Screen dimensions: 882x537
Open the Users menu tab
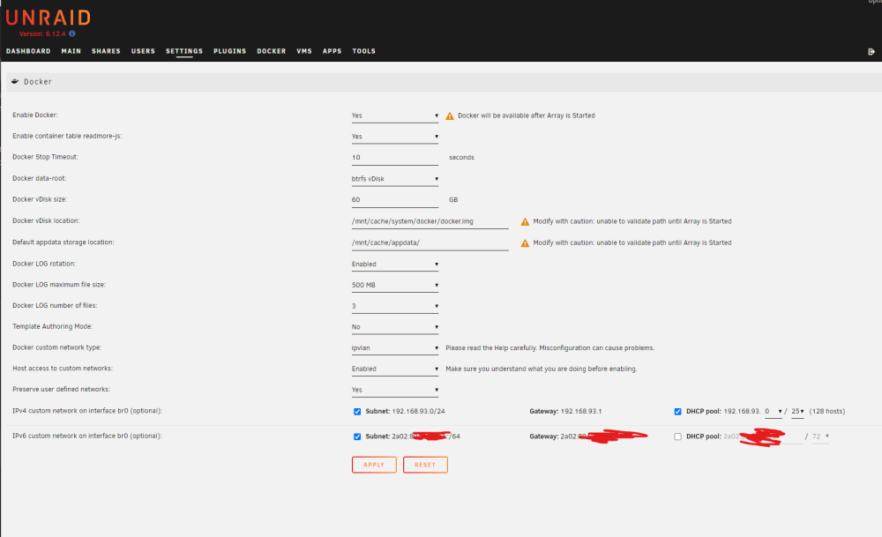coord(143,51)
